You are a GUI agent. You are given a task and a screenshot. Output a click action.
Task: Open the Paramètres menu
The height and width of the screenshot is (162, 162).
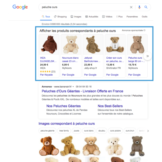(x=132, y=16)
